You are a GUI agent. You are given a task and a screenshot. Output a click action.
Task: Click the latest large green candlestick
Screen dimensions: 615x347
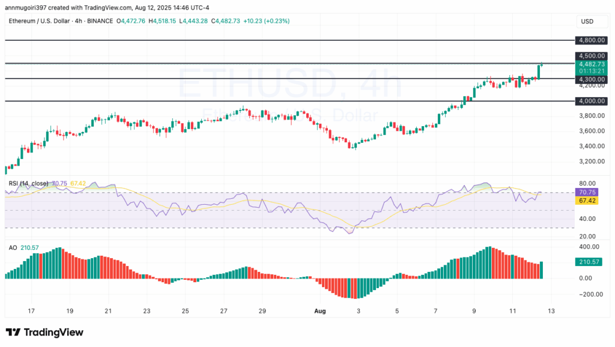[x=539, y=72]
